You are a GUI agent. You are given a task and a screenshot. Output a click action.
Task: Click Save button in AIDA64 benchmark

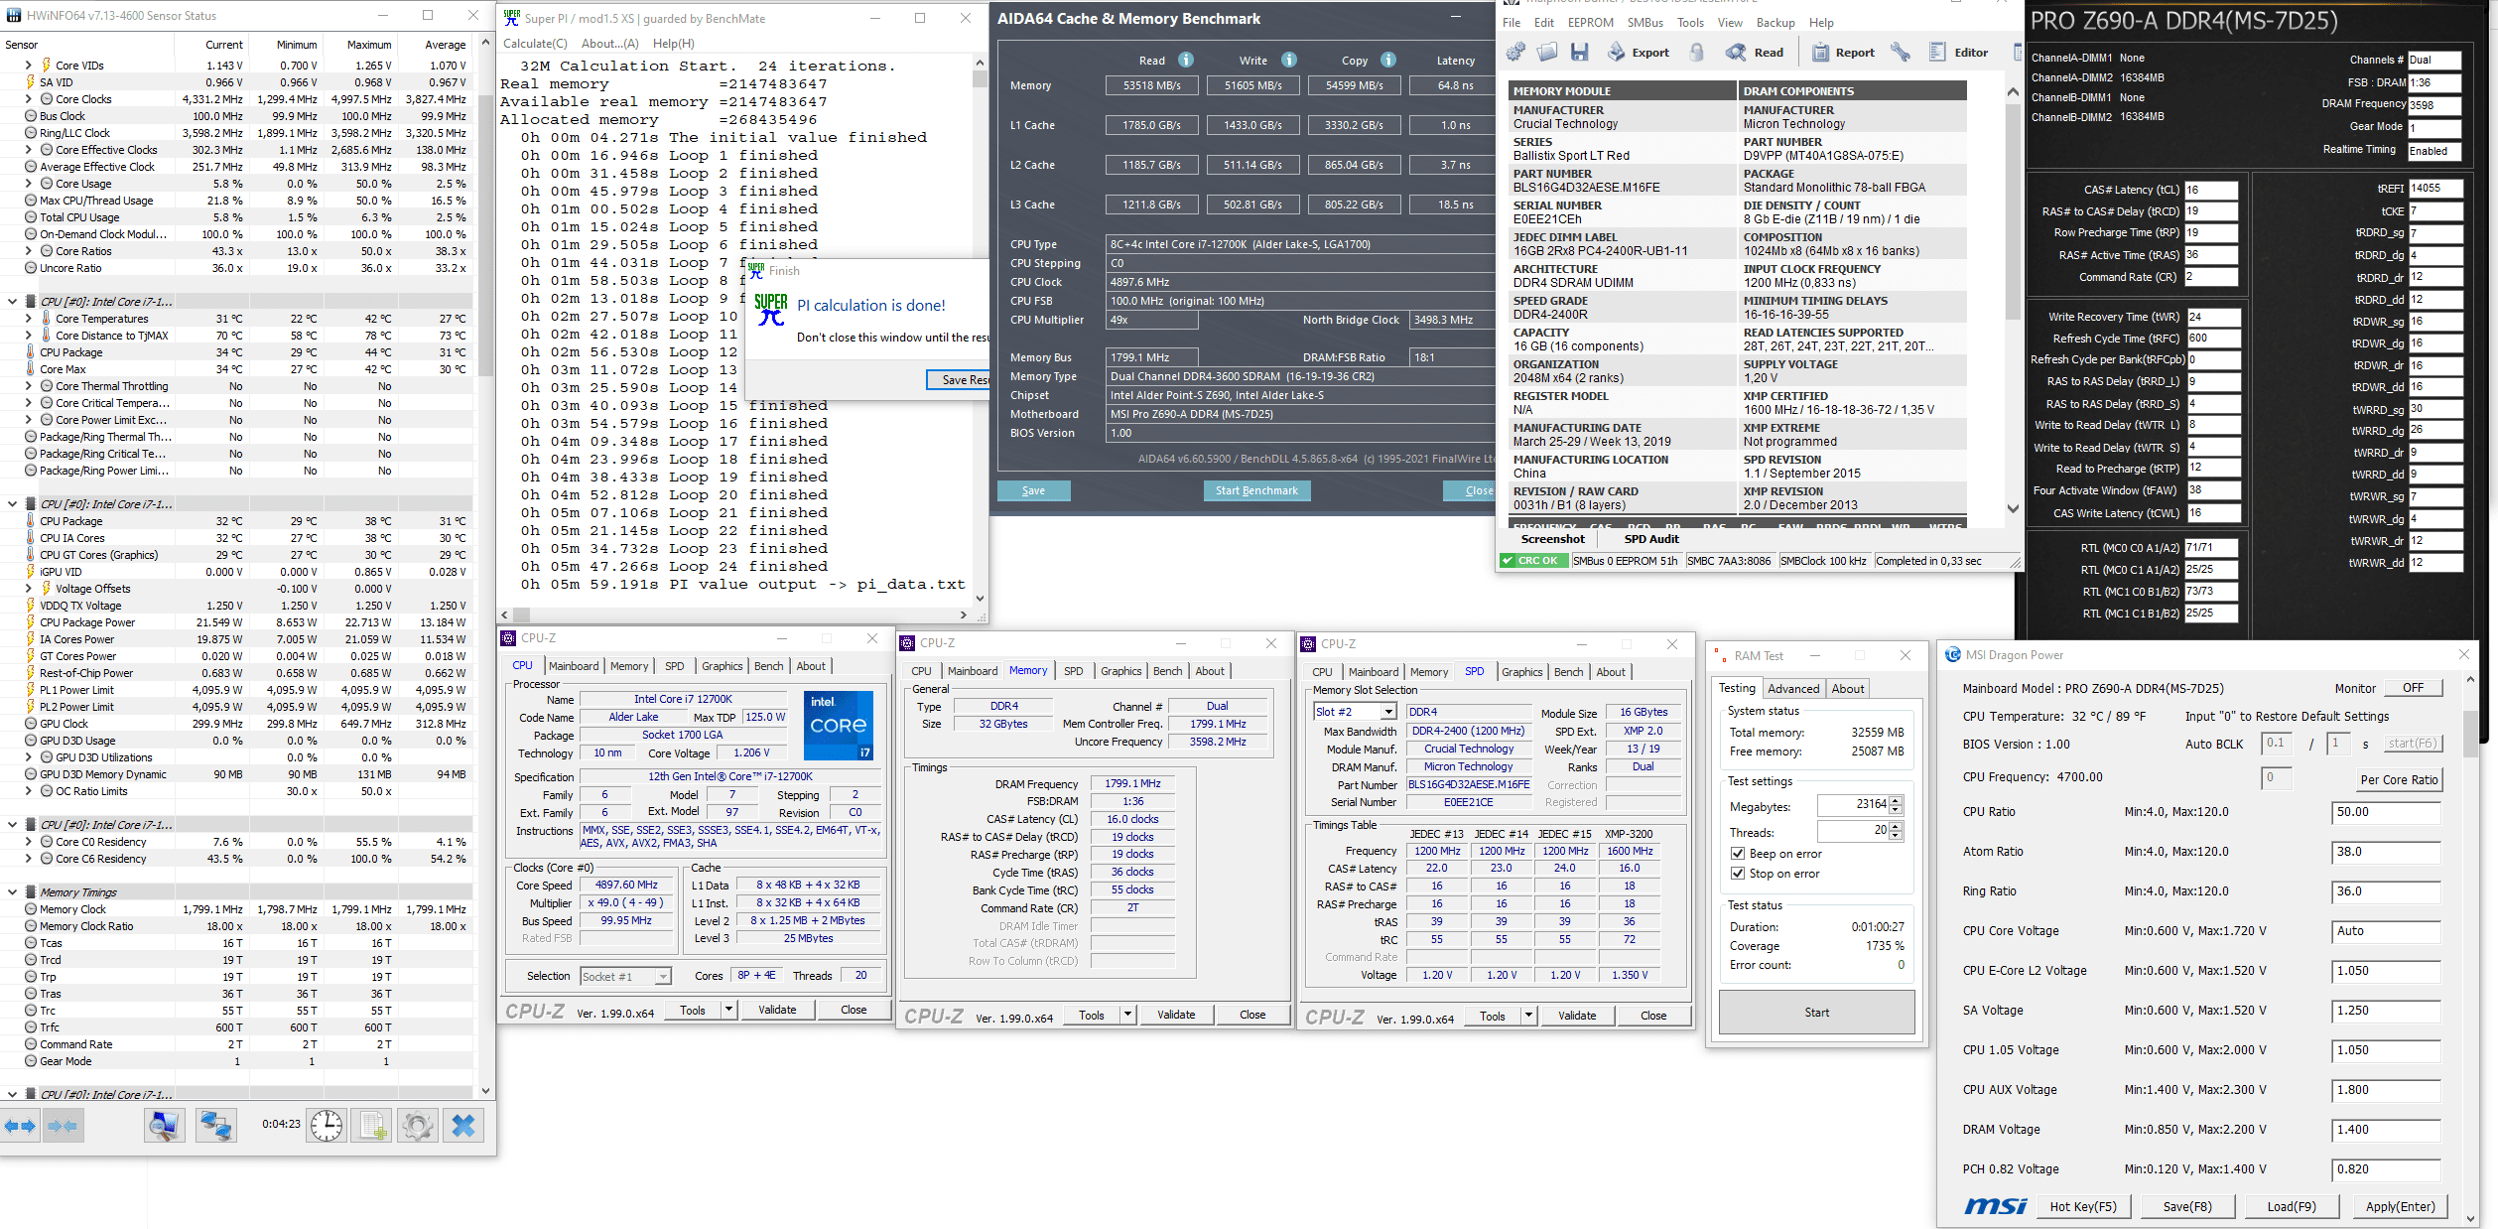pyautogui.click(x=1033, y=490)
